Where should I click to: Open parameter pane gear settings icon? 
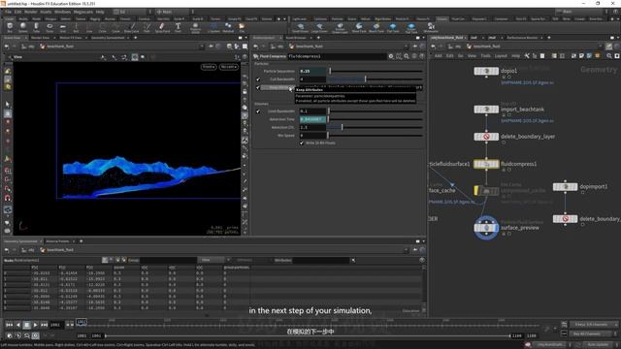391,56
